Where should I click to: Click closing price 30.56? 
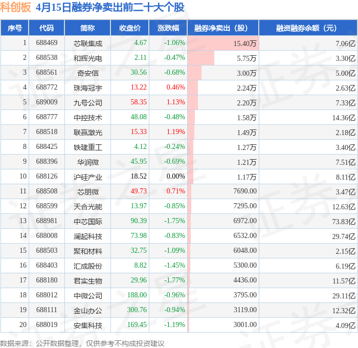[x=139, y=73]
